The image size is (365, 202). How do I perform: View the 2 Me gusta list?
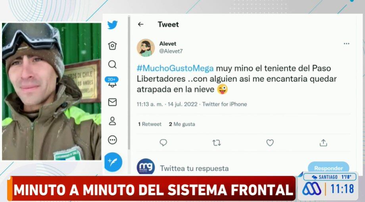pos(182,124)
